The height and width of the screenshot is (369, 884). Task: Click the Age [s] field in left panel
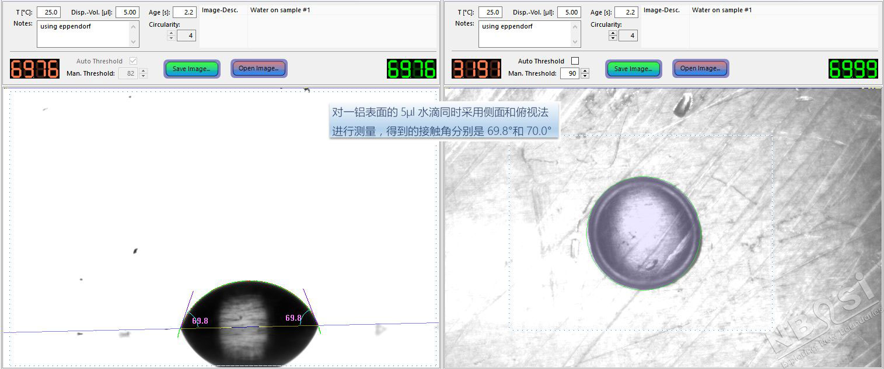(x=184, y=12)
